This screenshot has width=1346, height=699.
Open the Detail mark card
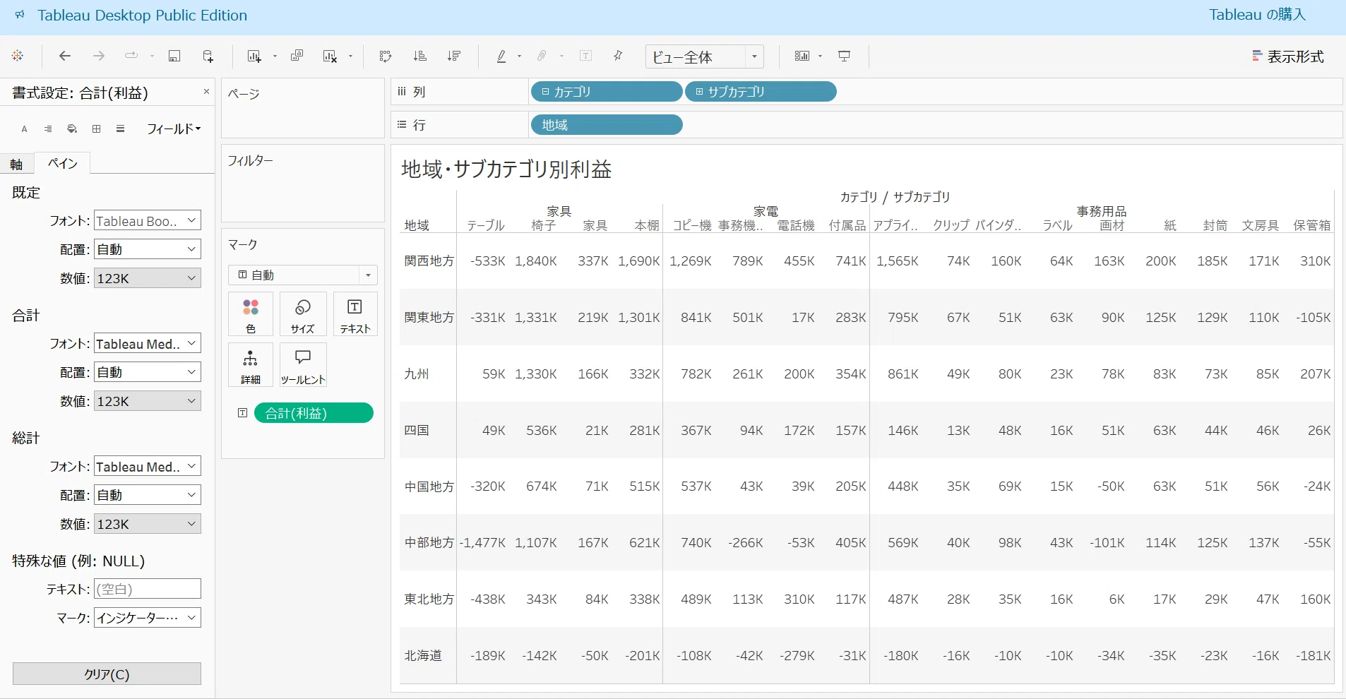pos(251,365)
